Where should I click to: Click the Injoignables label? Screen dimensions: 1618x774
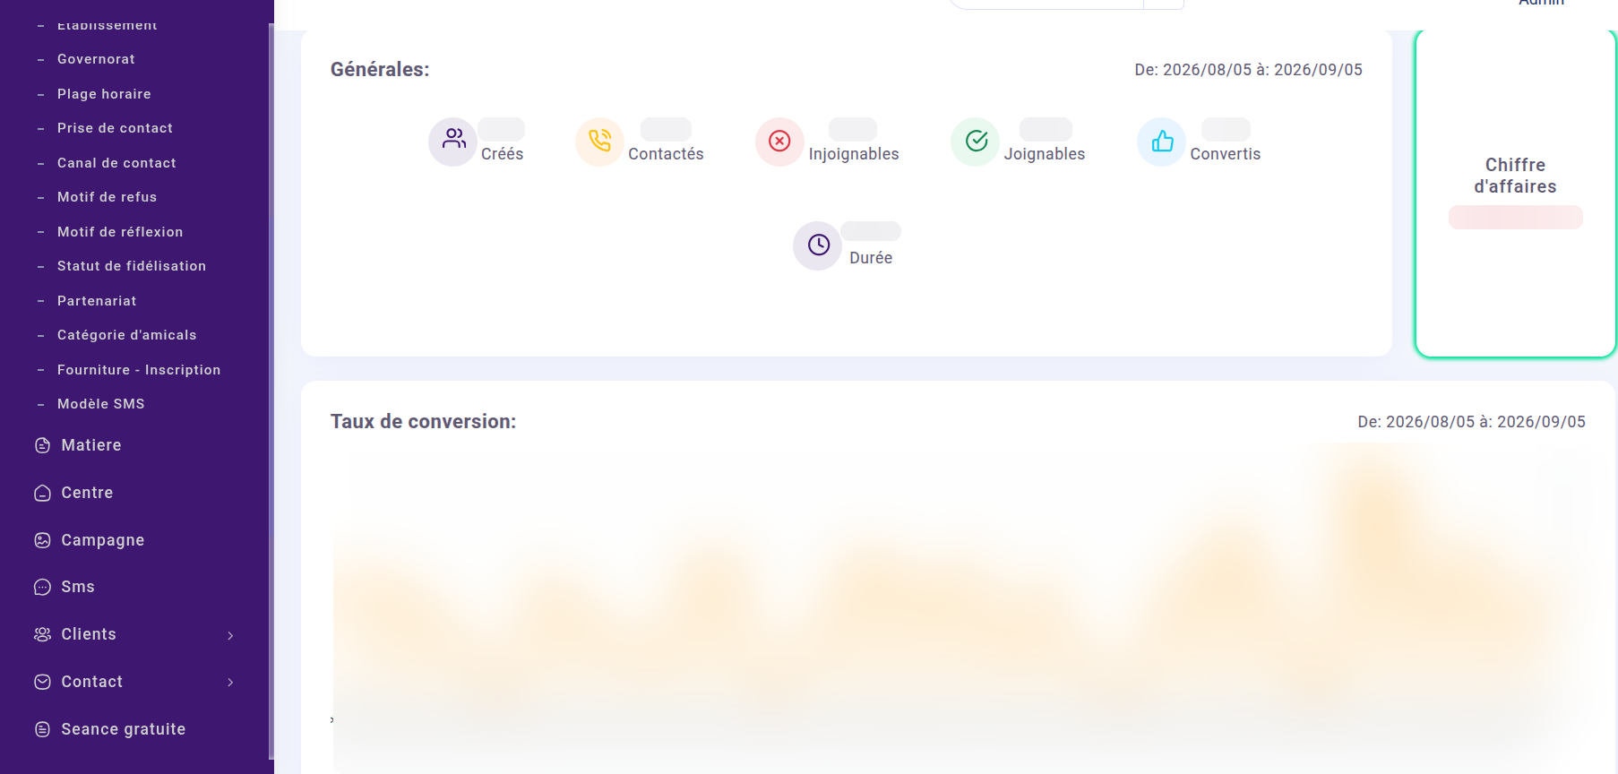pos(854,154)
